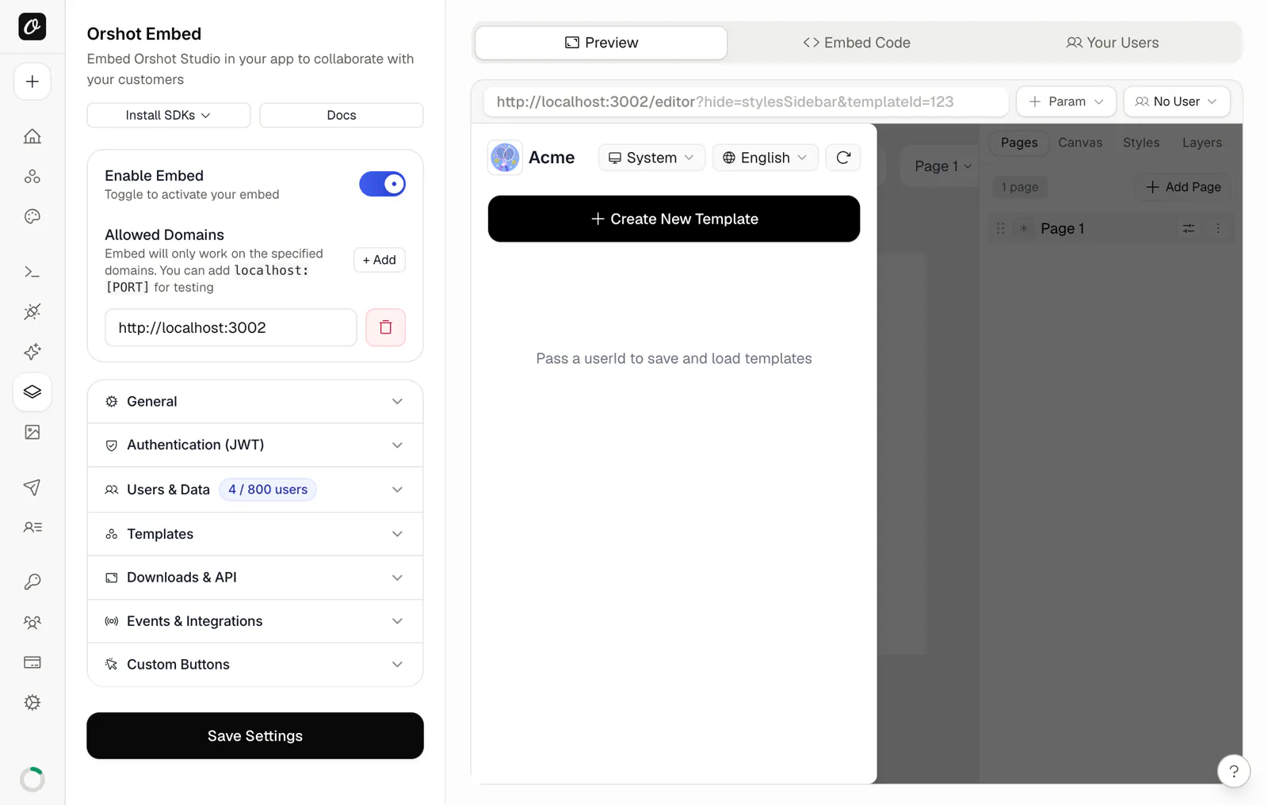Open the user list icon in sidebar
This screenshot has width=1268, height=805.
(32, 527)
